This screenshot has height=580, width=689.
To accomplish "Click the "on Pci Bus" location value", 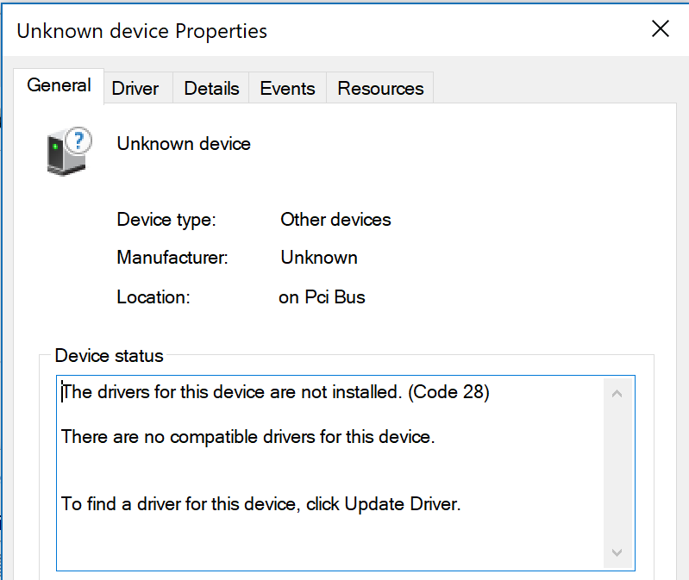I will point(322,297).
